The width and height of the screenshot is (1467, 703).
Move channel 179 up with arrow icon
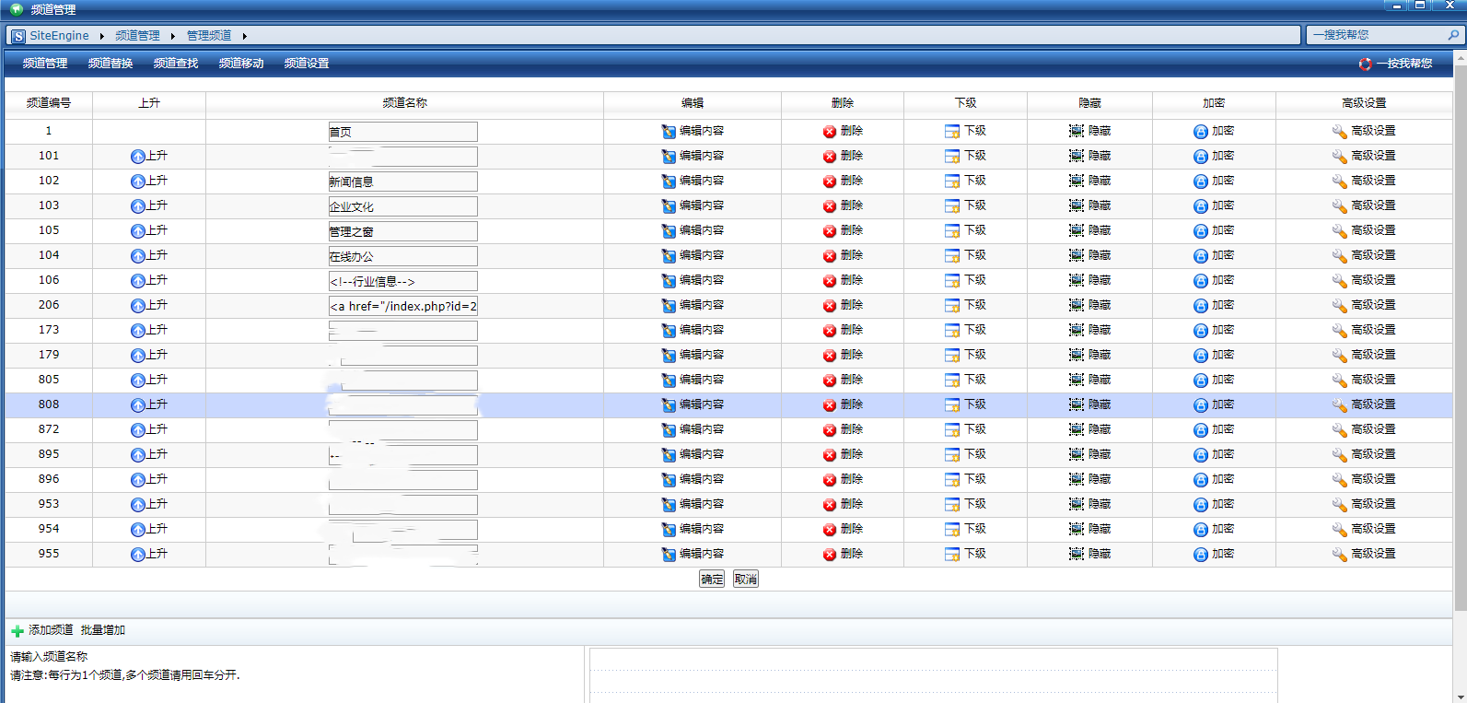click(138, 356)
